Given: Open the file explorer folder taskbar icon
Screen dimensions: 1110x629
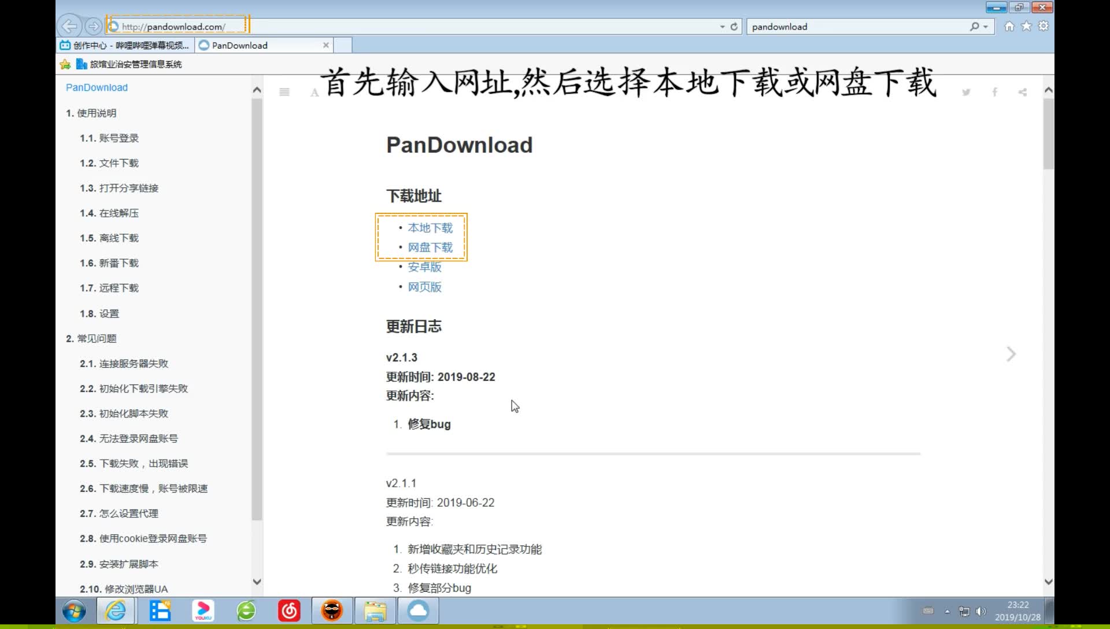Looking at the screenshot, I should [375, 610].
